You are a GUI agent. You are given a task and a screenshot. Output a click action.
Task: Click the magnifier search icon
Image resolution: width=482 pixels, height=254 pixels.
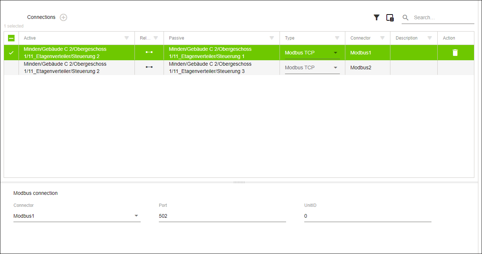click(406, 17)
